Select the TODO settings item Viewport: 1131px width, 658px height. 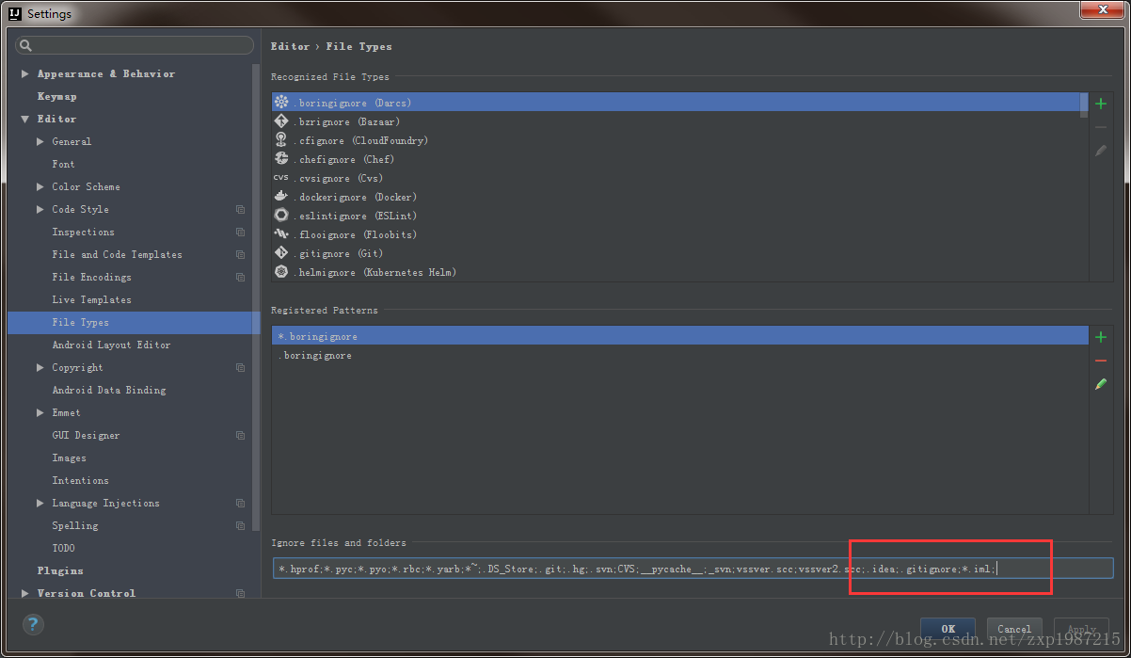click(x=63, y=548)
